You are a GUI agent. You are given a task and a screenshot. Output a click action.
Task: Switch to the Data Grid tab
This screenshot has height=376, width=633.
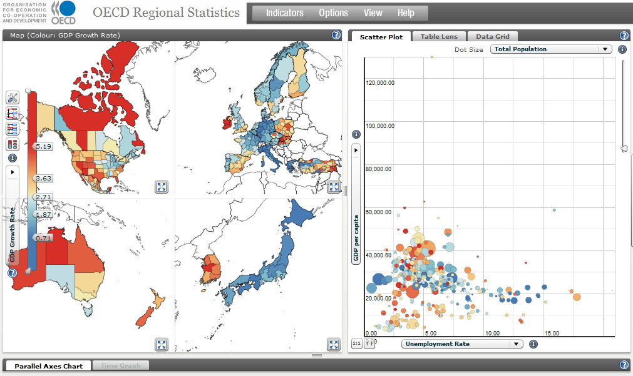coord(493,36)
